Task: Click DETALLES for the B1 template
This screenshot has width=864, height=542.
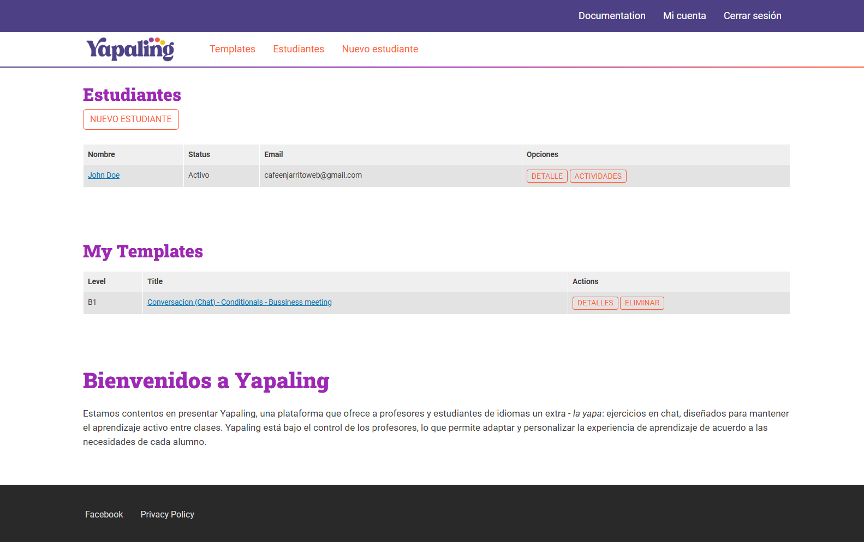Action: point(595,303)
